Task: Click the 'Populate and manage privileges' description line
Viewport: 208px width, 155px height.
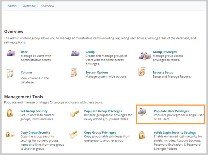Action: [53, 103]
